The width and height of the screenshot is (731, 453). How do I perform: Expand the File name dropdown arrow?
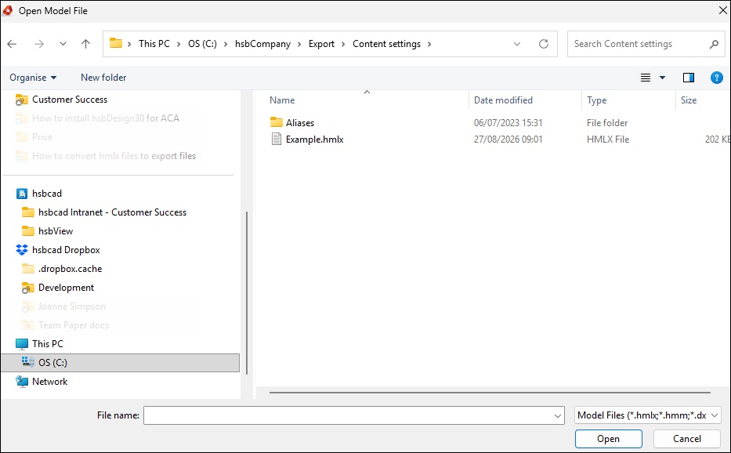point(558,415)
